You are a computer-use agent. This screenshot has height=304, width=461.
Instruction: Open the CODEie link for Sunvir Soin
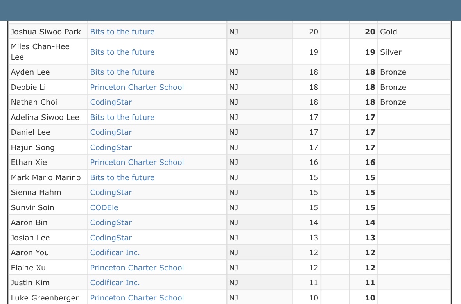[104, 207]
